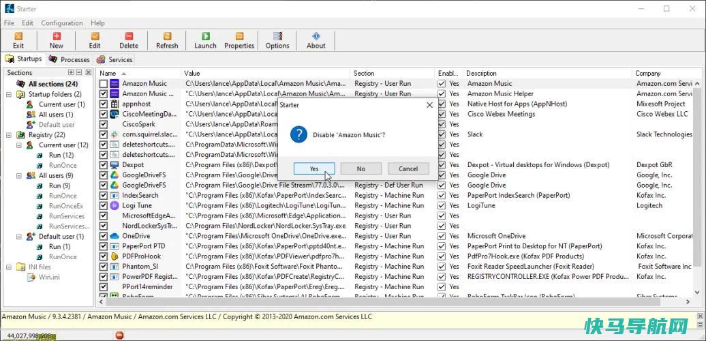Collapse Current user (12) registry node
This screenshot has height=341, width=706.
coord(19,145)
